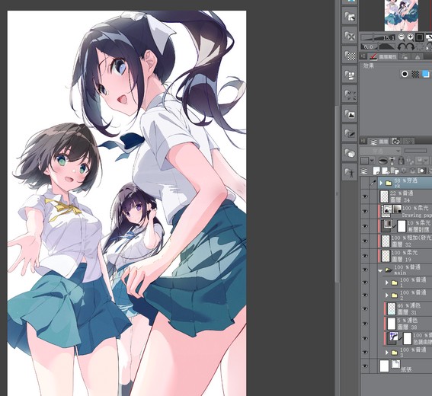This screenshot has width=432, height=396.
Task: Expand the sk folder at 58% 穿透
Action: [381, 183]
